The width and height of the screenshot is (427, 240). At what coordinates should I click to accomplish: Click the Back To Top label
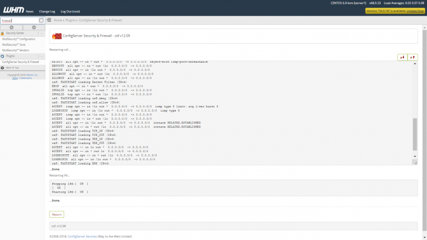[12, 68]
